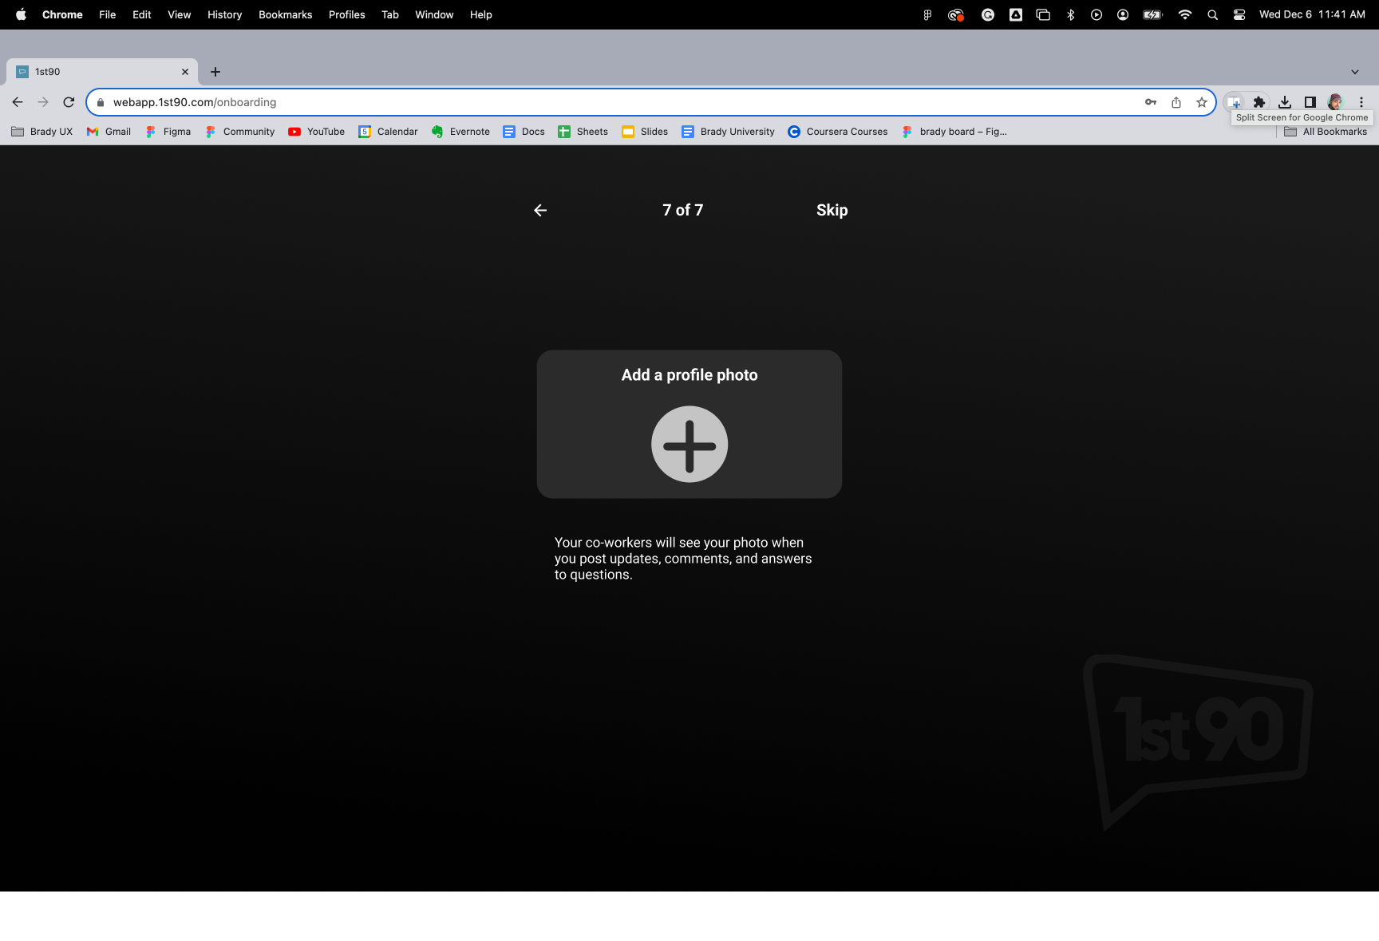Open the Window menu
Image resolution: width=1379 pixels, height=941 pixels.
point(434,14)
